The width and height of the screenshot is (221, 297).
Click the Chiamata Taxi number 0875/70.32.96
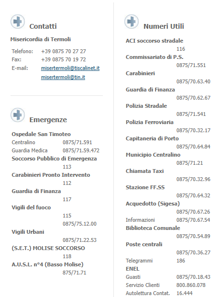click(193, 179)
